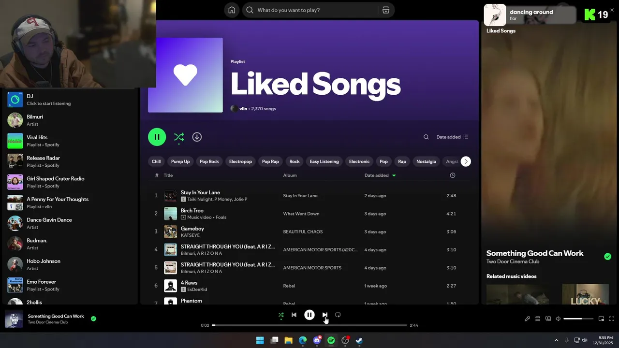Open Bilmuri artist in sidebar
Screen dimensions: 619x348
point(70,120)
